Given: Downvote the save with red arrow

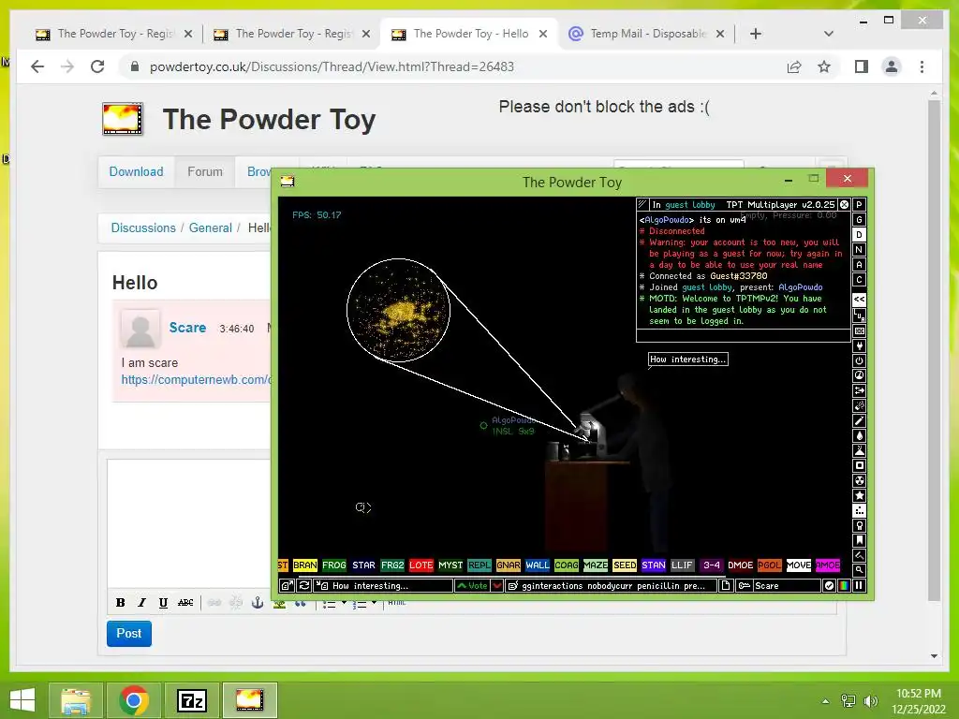Looking at the screenshot, I should [497, 586].
